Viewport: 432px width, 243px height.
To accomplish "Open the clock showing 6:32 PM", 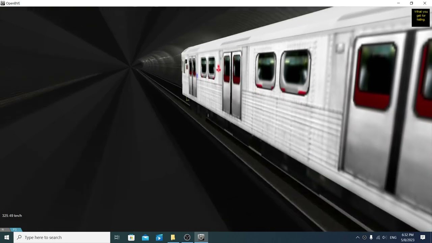I will point(407,237).
